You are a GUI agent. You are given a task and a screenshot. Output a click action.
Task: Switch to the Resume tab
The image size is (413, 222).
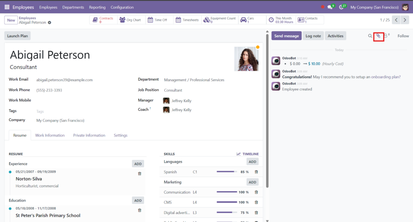(x=20, y=135)
